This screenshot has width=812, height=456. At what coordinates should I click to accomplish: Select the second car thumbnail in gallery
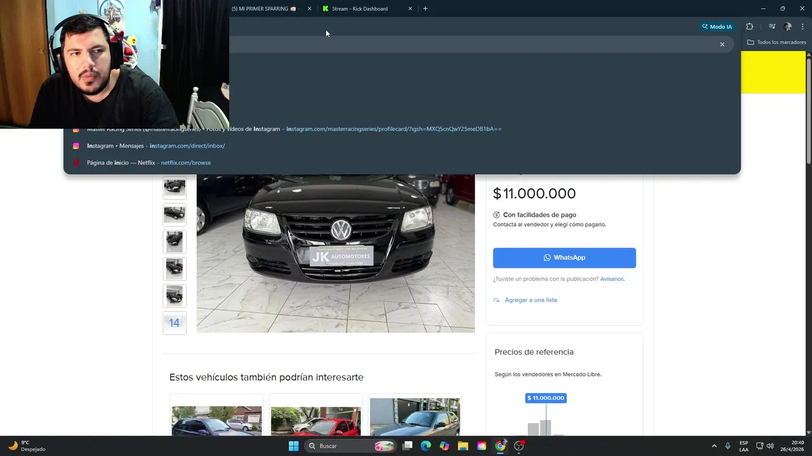[x=174, y=215]
